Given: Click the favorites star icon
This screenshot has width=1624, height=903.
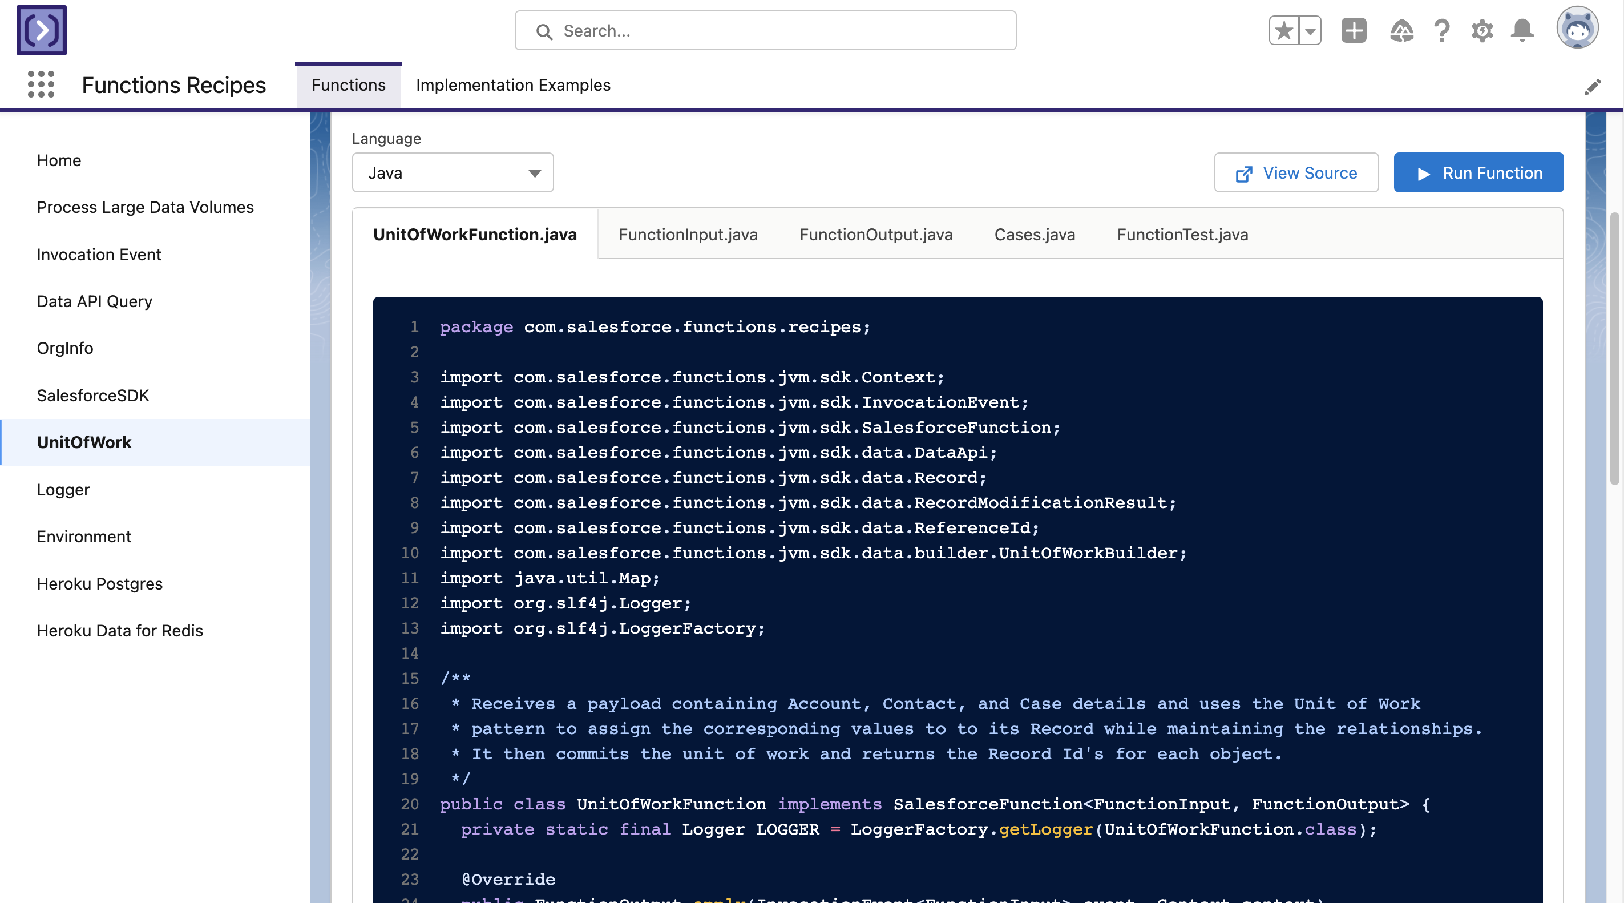Looking at the screenshot, I should point(1284,30).
